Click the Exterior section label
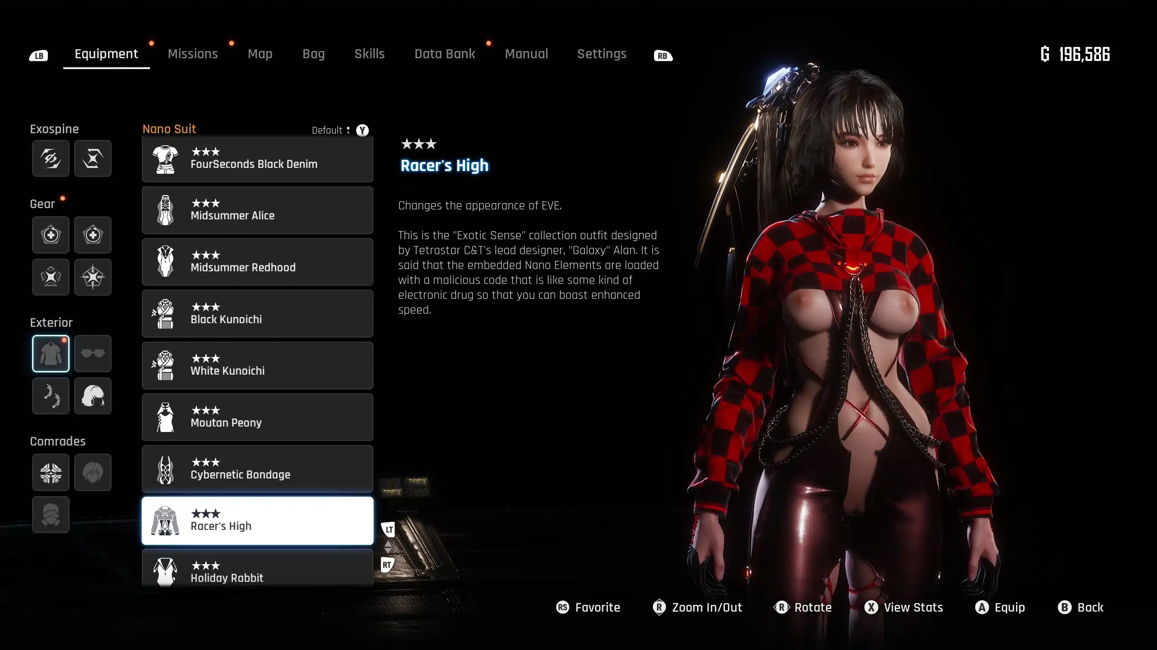1157x650 pixels. (x=51, y=323)
